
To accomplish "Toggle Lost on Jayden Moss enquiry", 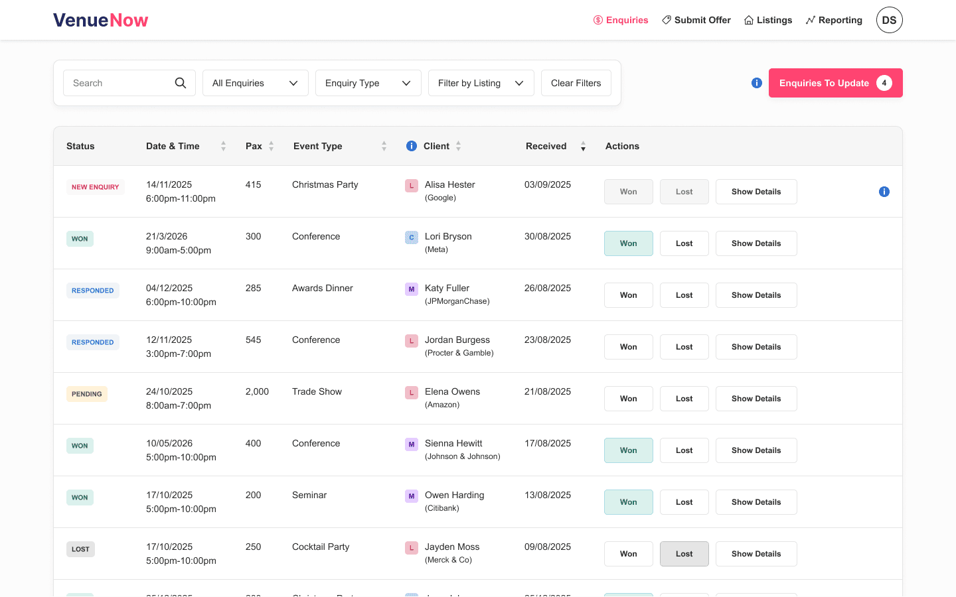I will coord(684,554).
